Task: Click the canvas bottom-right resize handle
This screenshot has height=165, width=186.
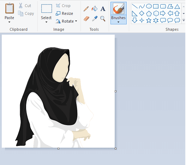Action: (116, 148)
